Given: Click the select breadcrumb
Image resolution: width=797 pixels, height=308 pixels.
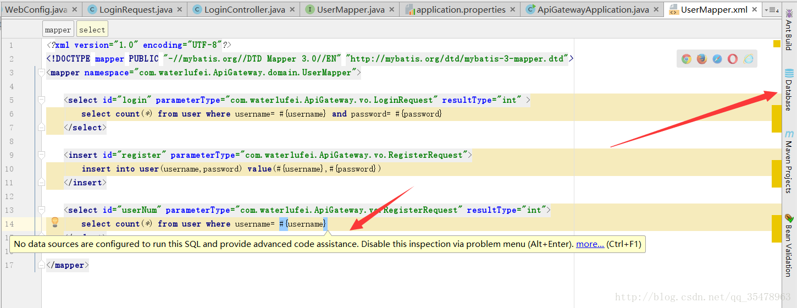Looking at the screenshot, I should point(92,30).
